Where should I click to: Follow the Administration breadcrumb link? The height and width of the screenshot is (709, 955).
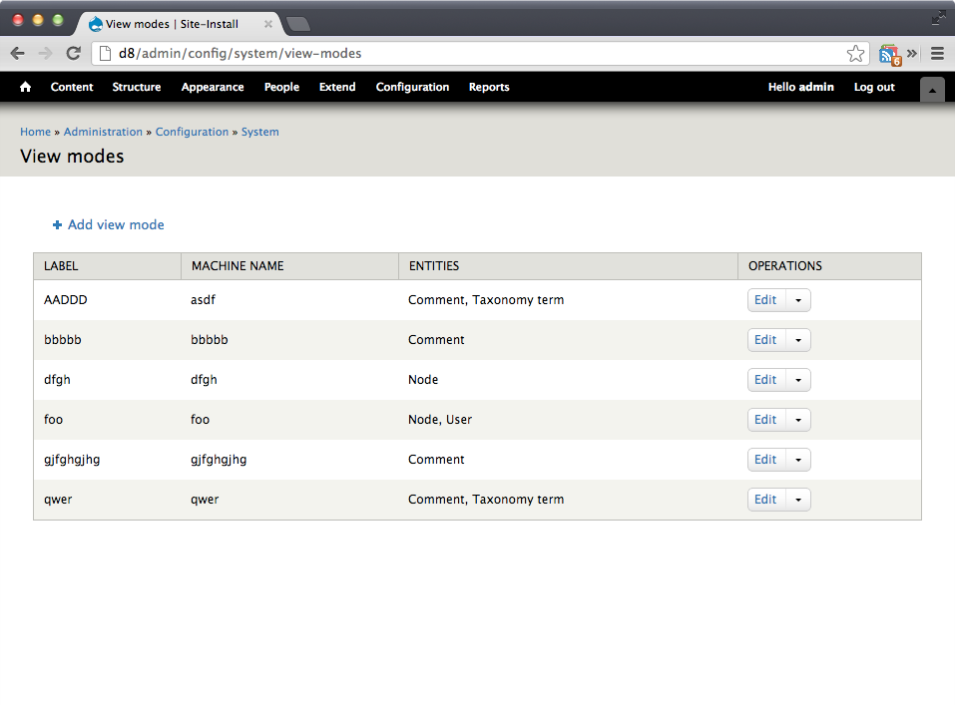point(103,132)
